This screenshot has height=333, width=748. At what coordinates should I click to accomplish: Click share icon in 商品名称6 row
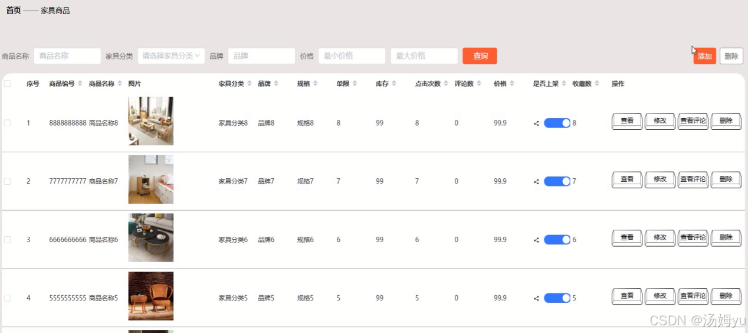point(536,240)
